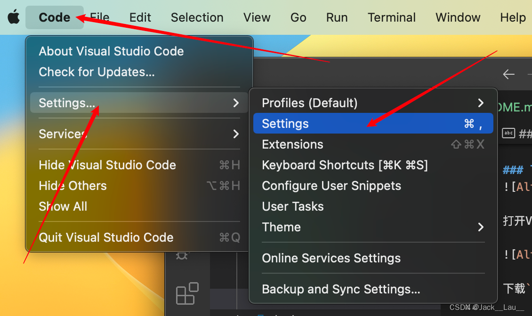The width and height of the screenshot is (532, 316).
Task: Open the View menu
Action: tap(257, 17)
